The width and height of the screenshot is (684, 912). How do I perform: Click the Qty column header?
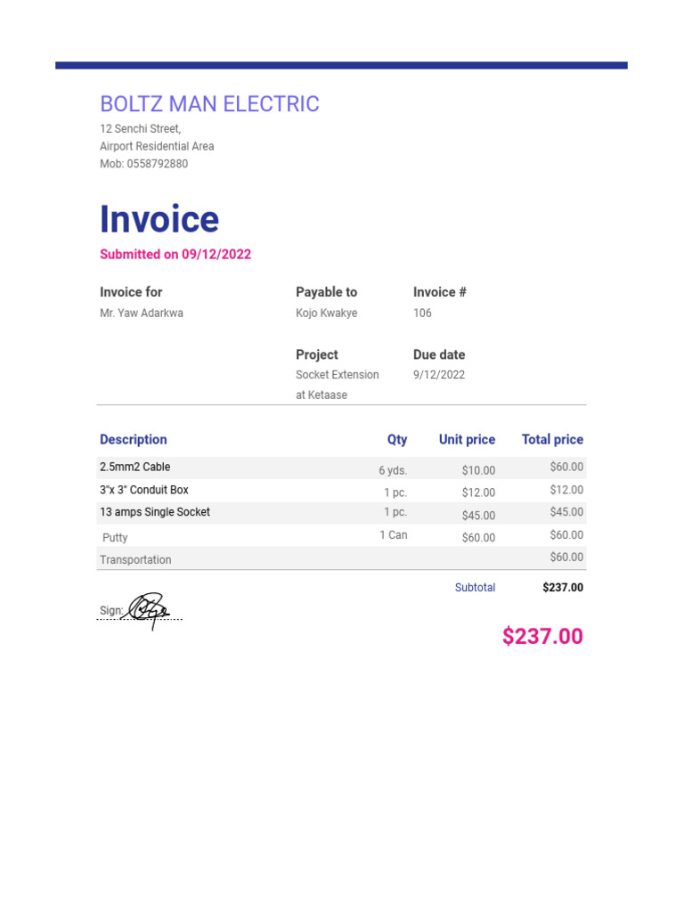397,440
